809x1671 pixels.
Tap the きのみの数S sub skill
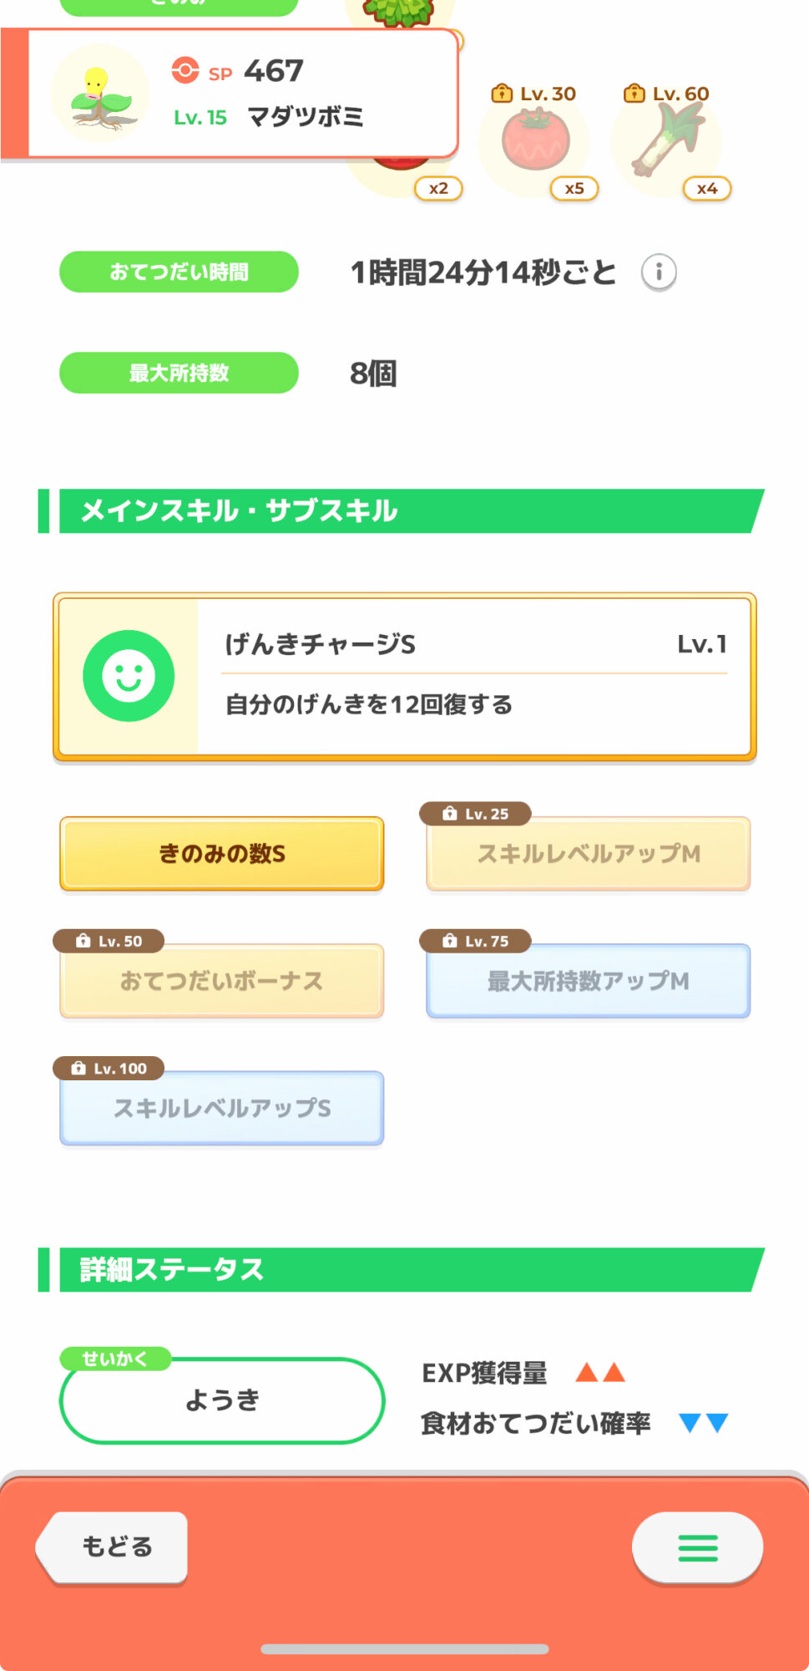tap(222, 853)
